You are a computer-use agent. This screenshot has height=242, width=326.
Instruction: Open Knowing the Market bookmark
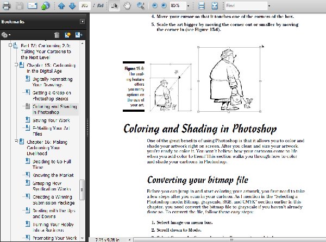click(53, 175)
